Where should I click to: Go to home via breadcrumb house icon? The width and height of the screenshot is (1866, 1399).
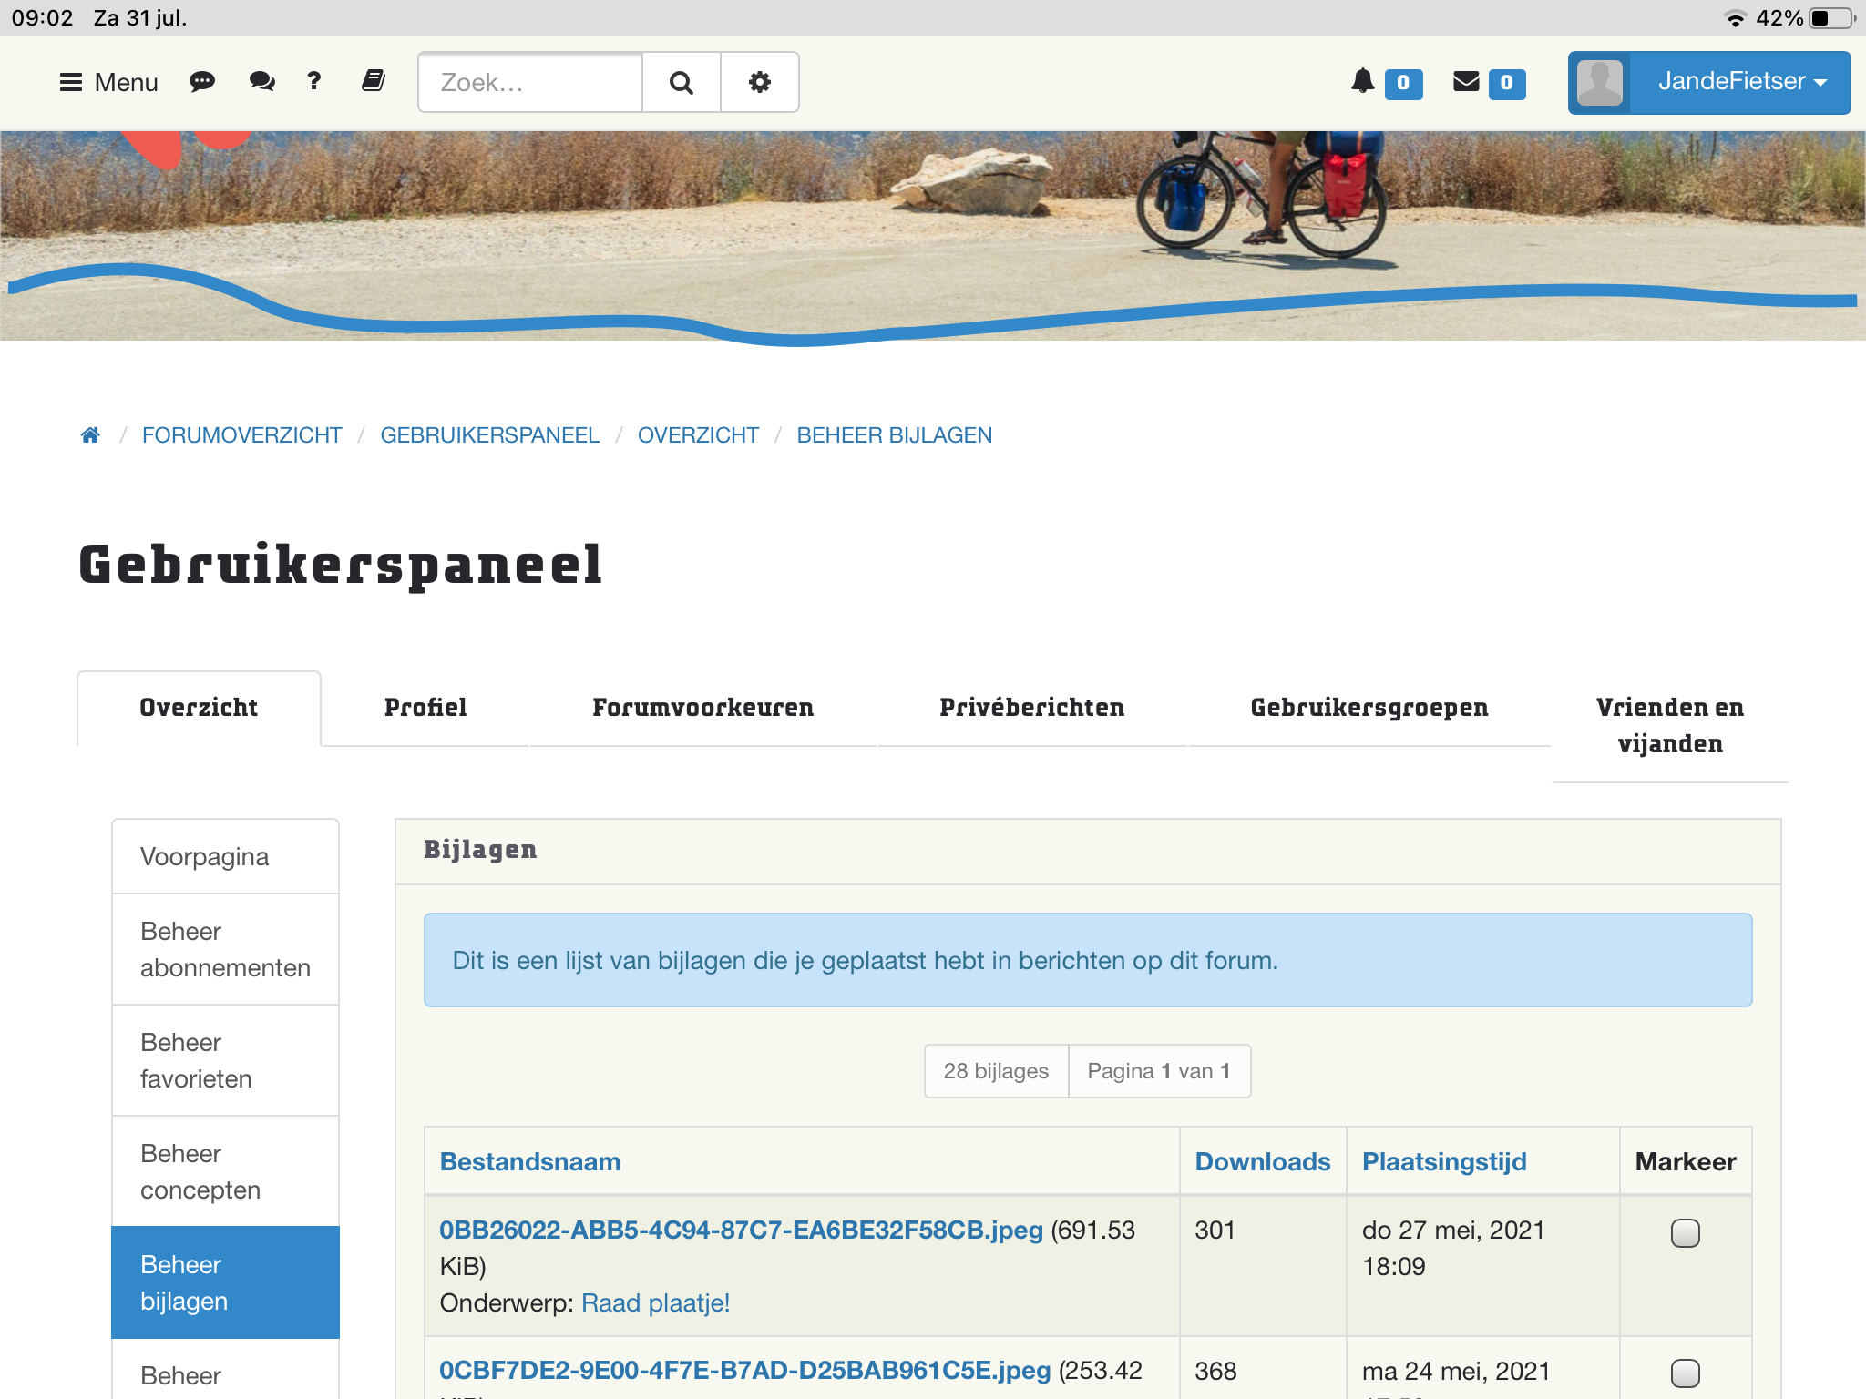[x=90, y=435]
